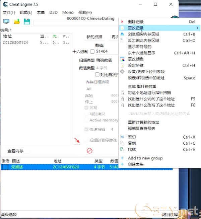
Task: Open the 编辑(E) menu
Action: coord(26,12)
